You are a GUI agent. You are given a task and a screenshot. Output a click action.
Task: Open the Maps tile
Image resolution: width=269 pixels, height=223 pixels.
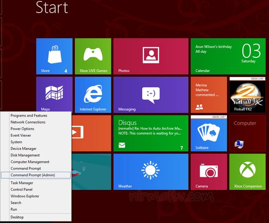(x=54, y=94)
